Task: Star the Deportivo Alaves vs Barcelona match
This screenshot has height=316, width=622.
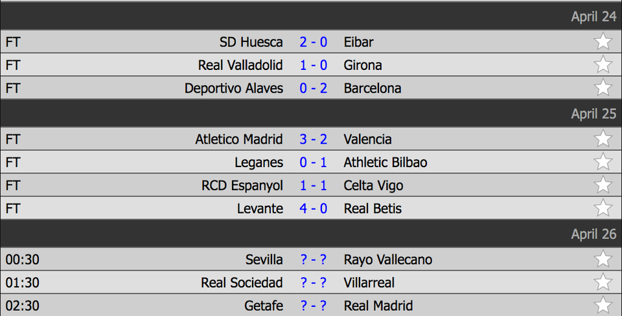Action: [x=603, y=88]
